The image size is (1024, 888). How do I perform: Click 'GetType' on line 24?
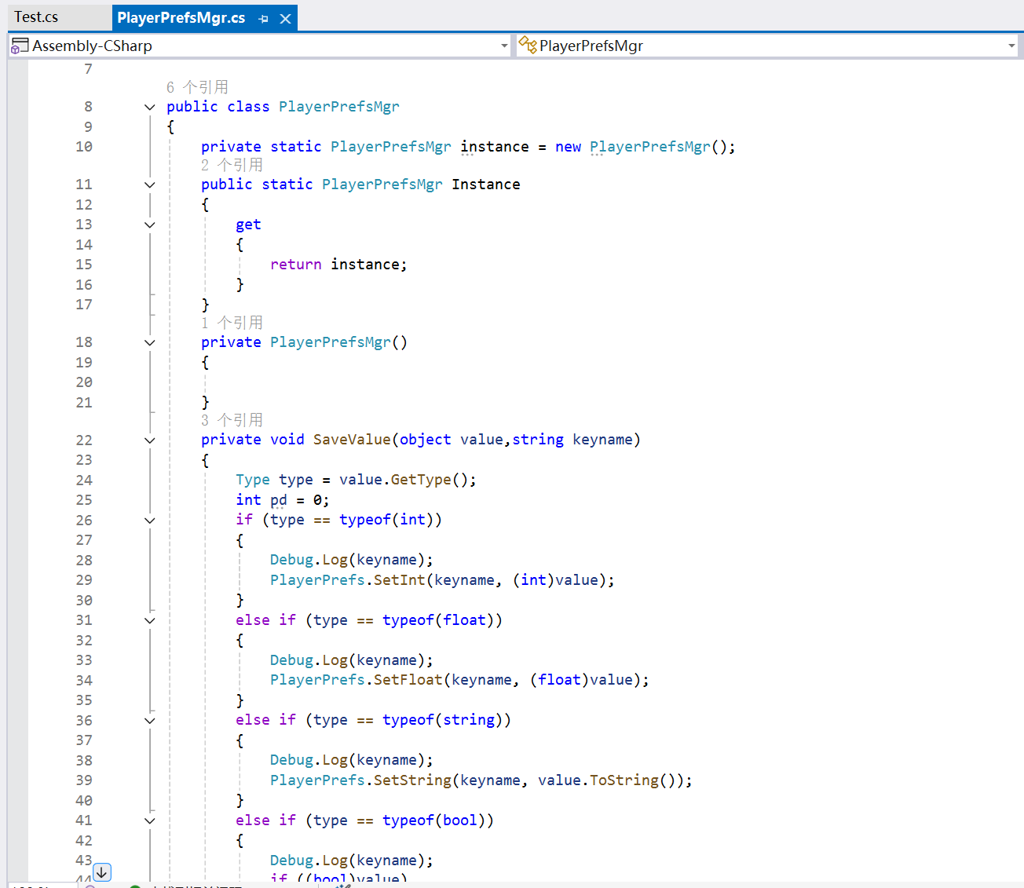(x=421, y=480)
